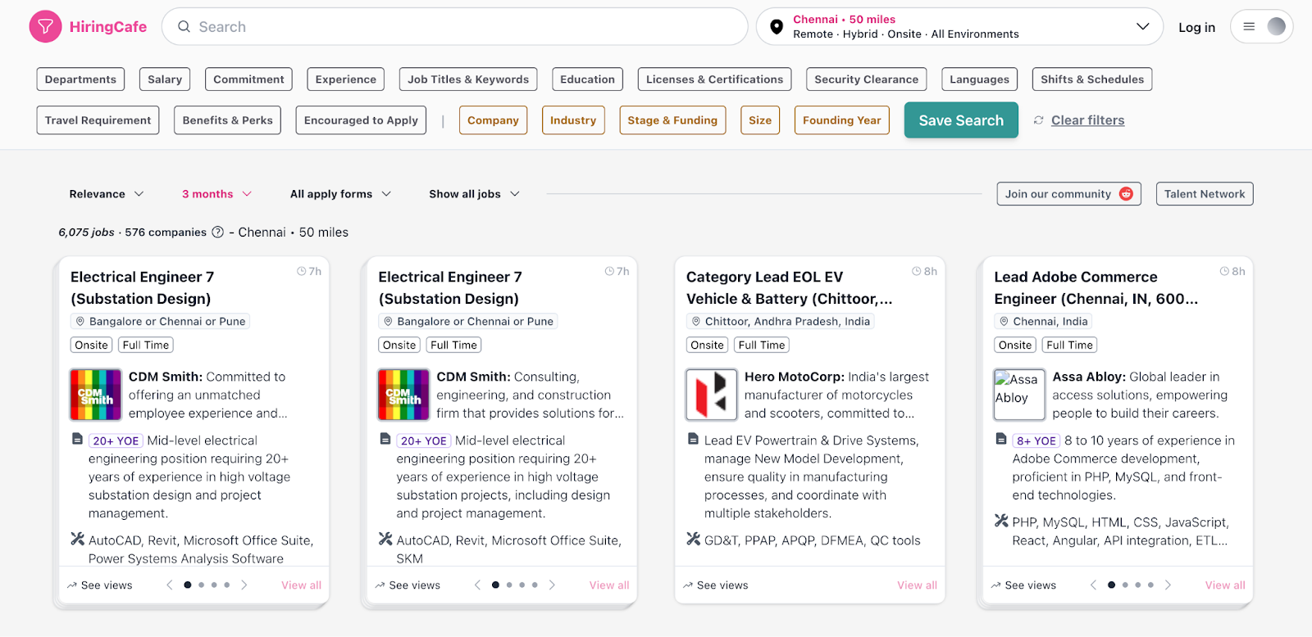
Task: Open the Experience filter
Action: tap(346, 79)
